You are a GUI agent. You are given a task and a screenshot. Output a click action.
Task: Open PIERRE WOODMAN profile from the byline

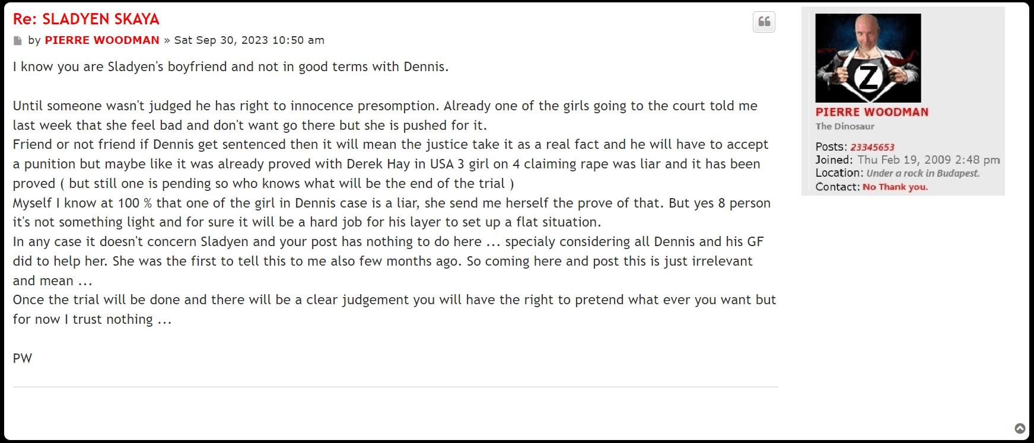tap(102, 40)
